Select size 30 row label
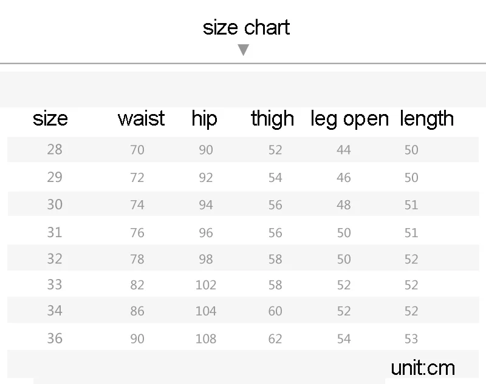 (x=55, y=204)
